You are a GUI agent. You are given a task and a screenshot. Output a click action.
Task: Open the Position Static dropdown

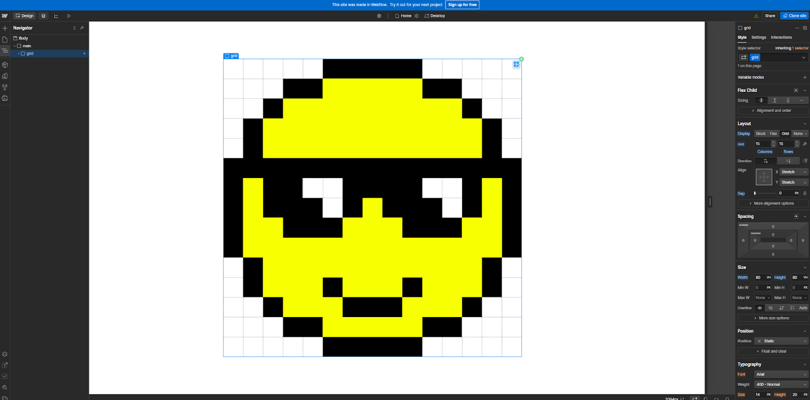781,341
